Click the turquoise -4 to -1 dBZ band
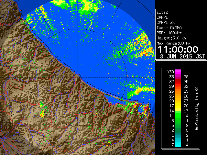 tap(178, 140)
